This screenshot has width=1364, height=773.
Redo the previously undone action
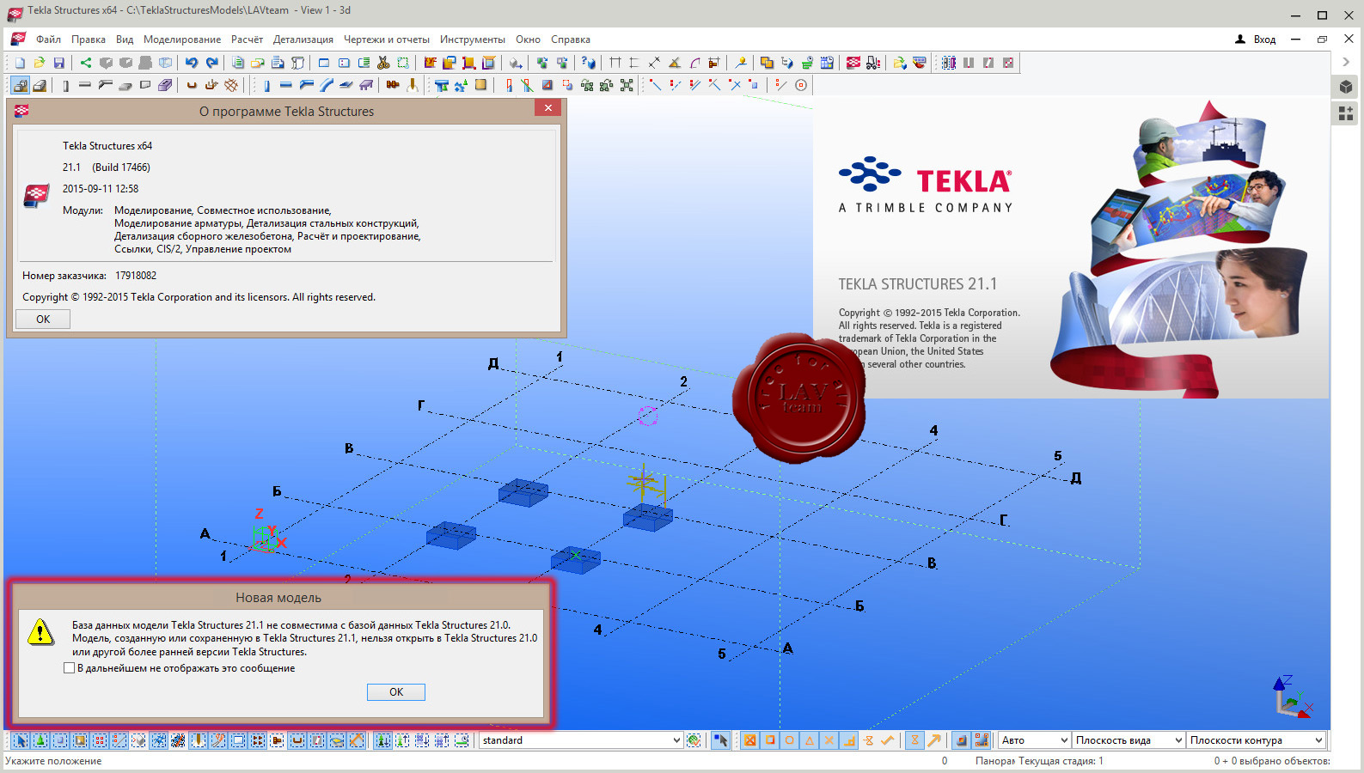click(211, 63)
